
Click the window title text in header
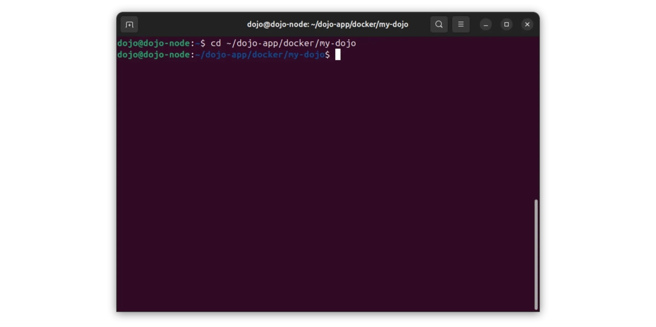tap(327, 25)
